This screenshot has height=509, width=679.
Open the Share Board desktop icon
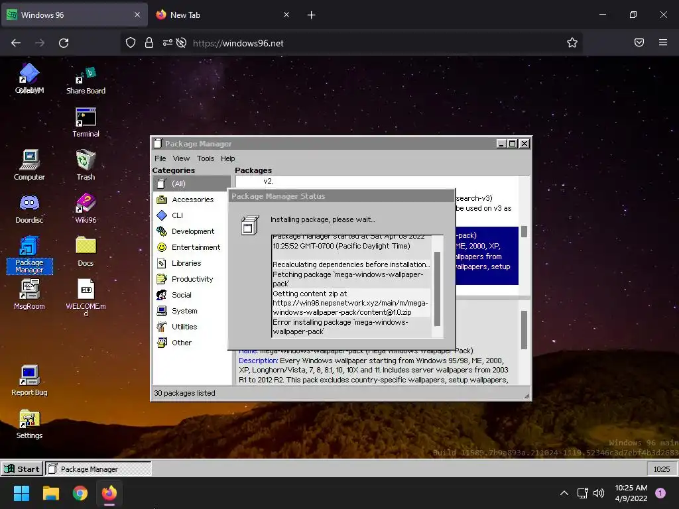[x=86, y=80]
